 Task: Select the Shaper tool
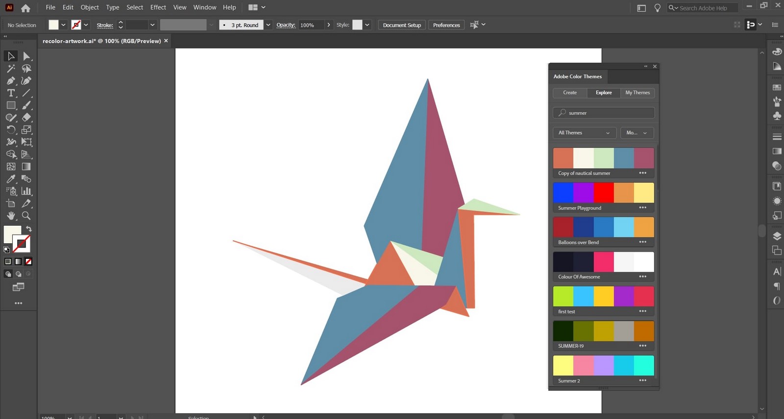pyautogui.click(x=11, y=117)
